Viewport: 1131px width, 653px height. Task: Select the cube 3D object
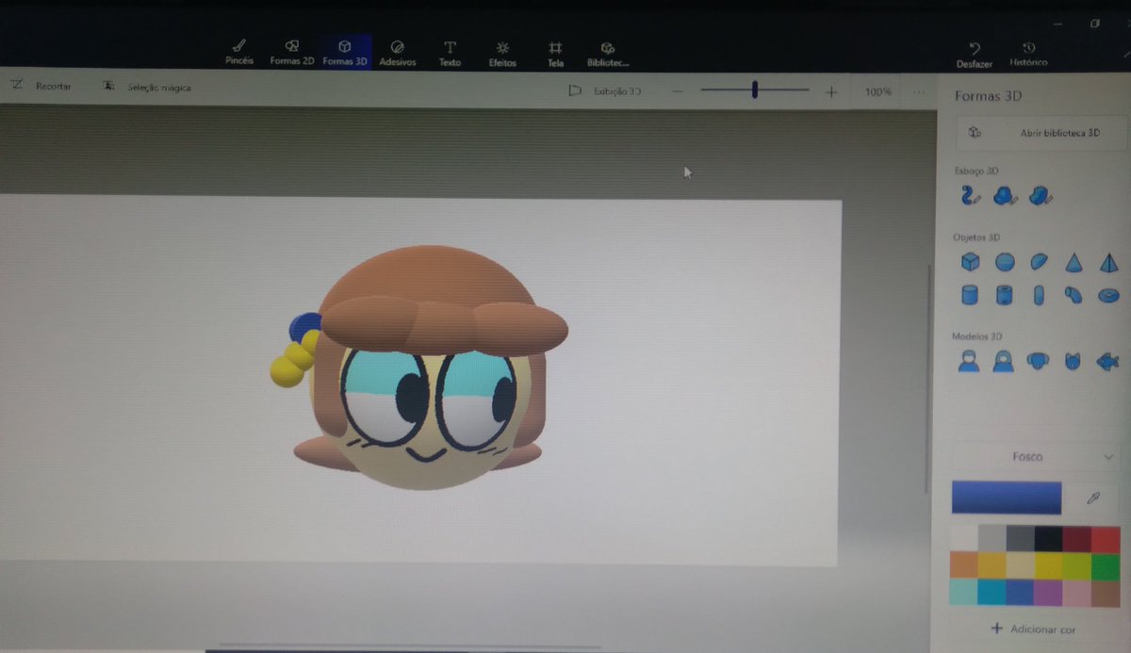pos(970,262)
